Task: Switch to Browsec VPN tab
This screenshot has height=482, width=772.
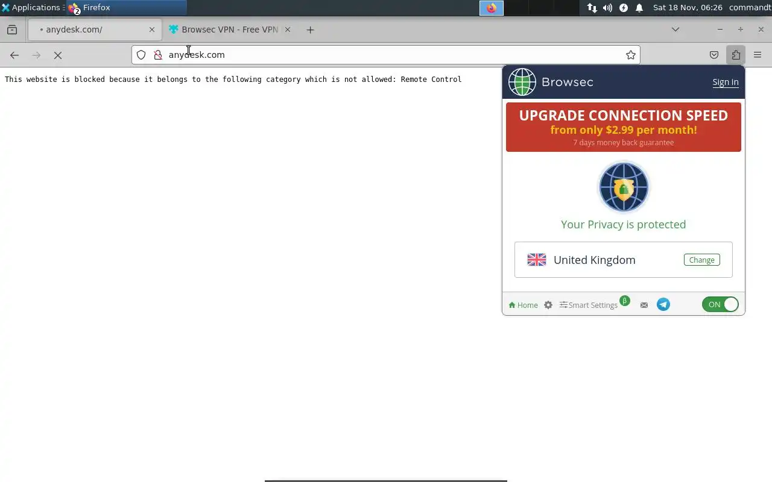Action: pos(229,30)
